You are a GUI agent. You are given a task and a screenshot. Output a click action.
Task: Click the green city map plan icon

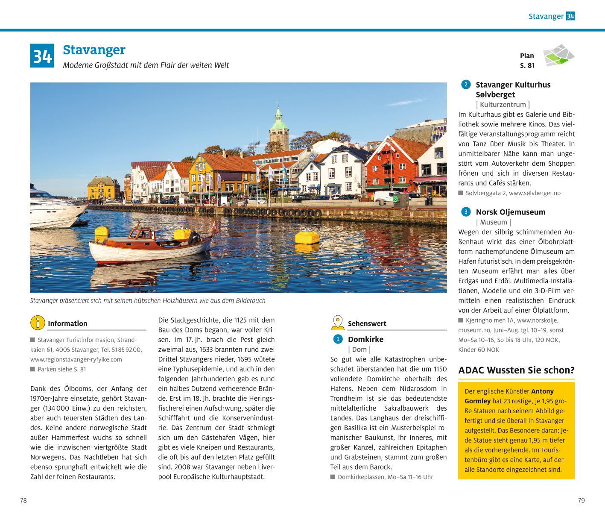(x=558, y=56)
